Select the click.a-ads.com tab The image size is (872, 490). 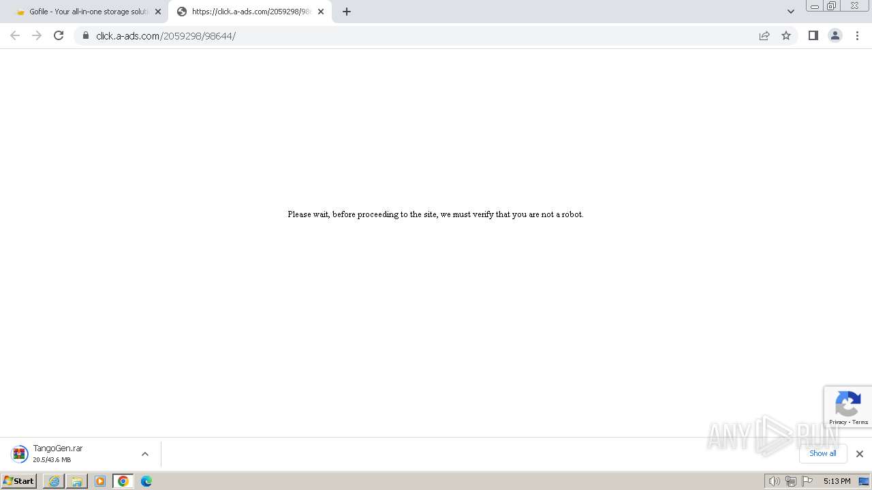coord(249,12)
